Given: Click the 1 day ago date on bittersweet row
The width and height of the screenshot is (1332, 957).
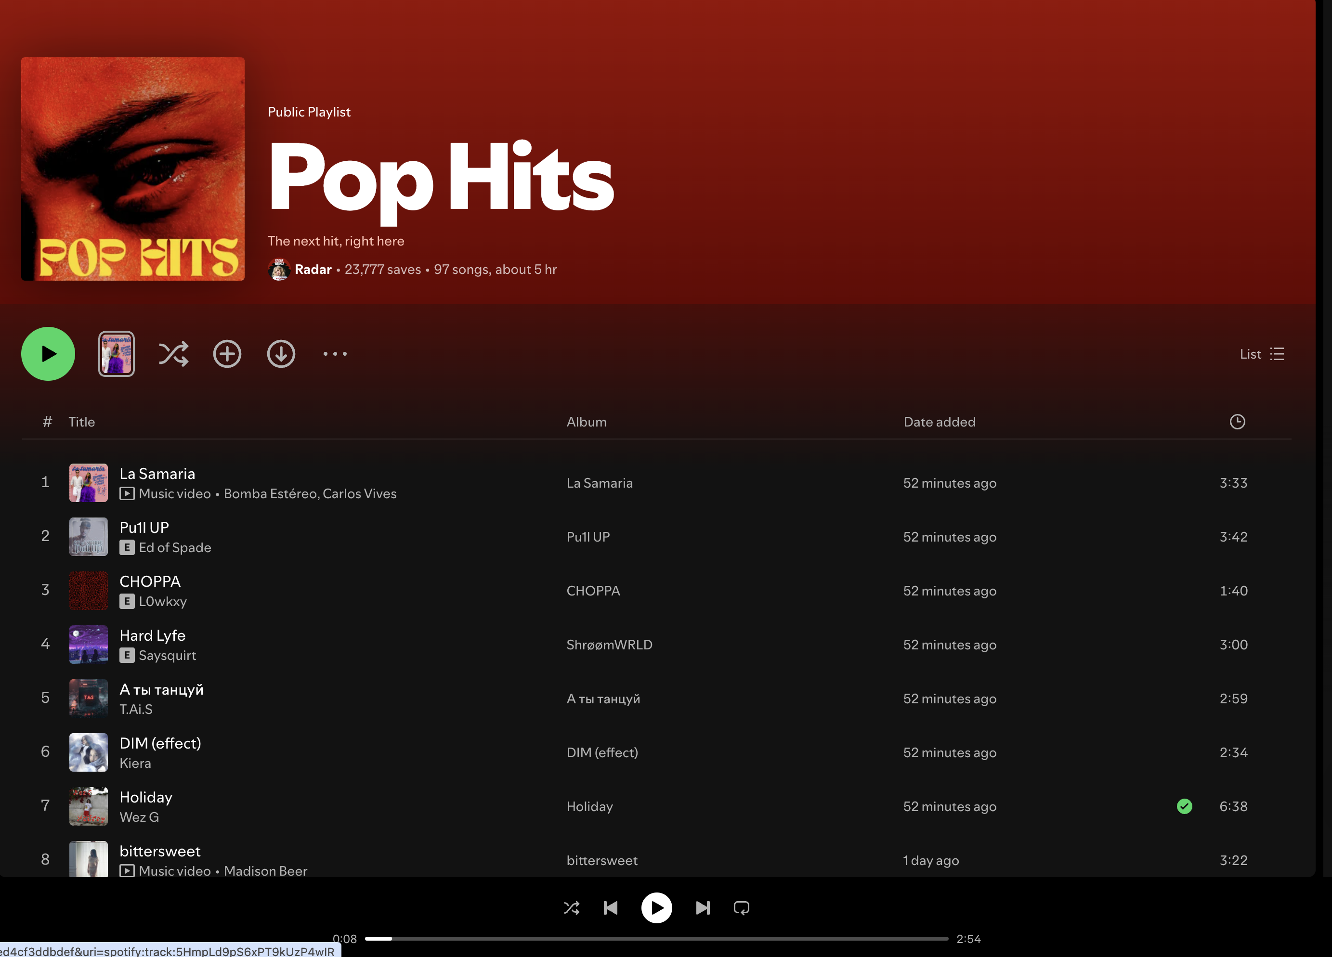Looking at the screenshot, I should (x=931, y=861).
